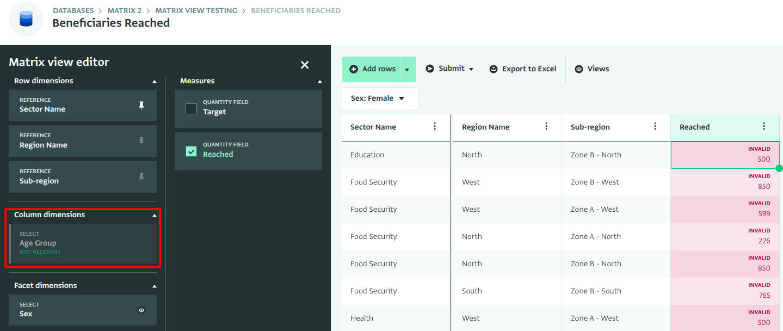
Task: Open the Views panel
Action: pos(592,69)
